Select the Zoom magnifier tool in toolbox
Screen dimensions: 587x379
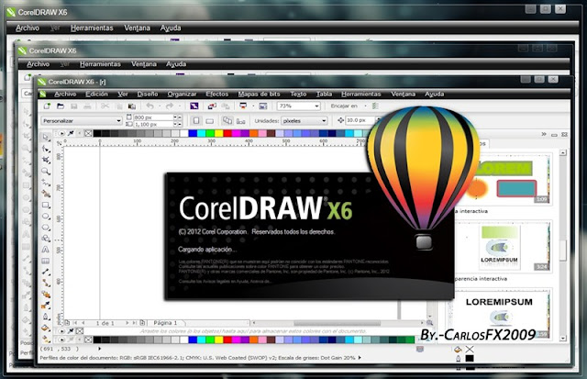coord(46,172)
